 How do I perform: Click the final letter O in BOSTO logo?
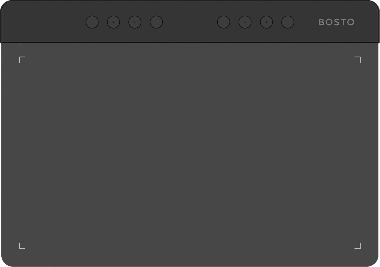351,22
